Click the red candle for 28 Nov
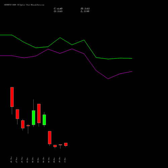The height and width of the screenshot is (168, 168). (23, 124)
